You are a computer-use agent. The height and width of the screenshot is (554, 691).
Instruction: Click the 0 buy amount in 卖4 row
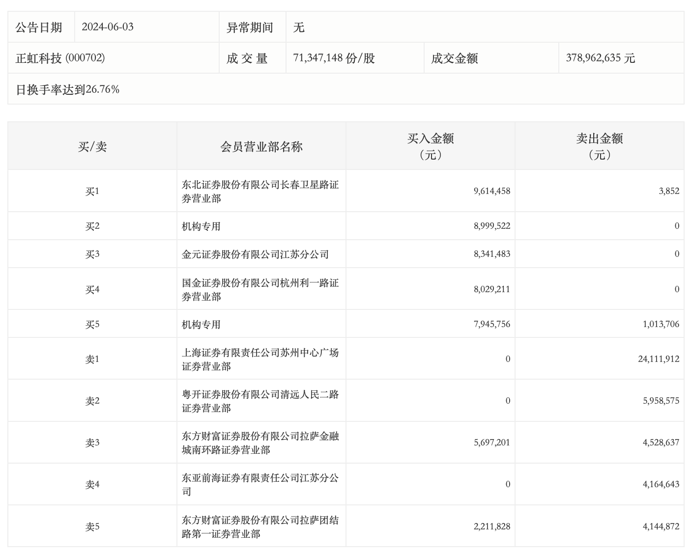[x=508, y=484]
